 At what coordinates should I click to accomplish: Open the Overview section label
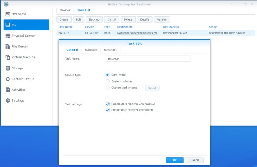click(19, 14)
